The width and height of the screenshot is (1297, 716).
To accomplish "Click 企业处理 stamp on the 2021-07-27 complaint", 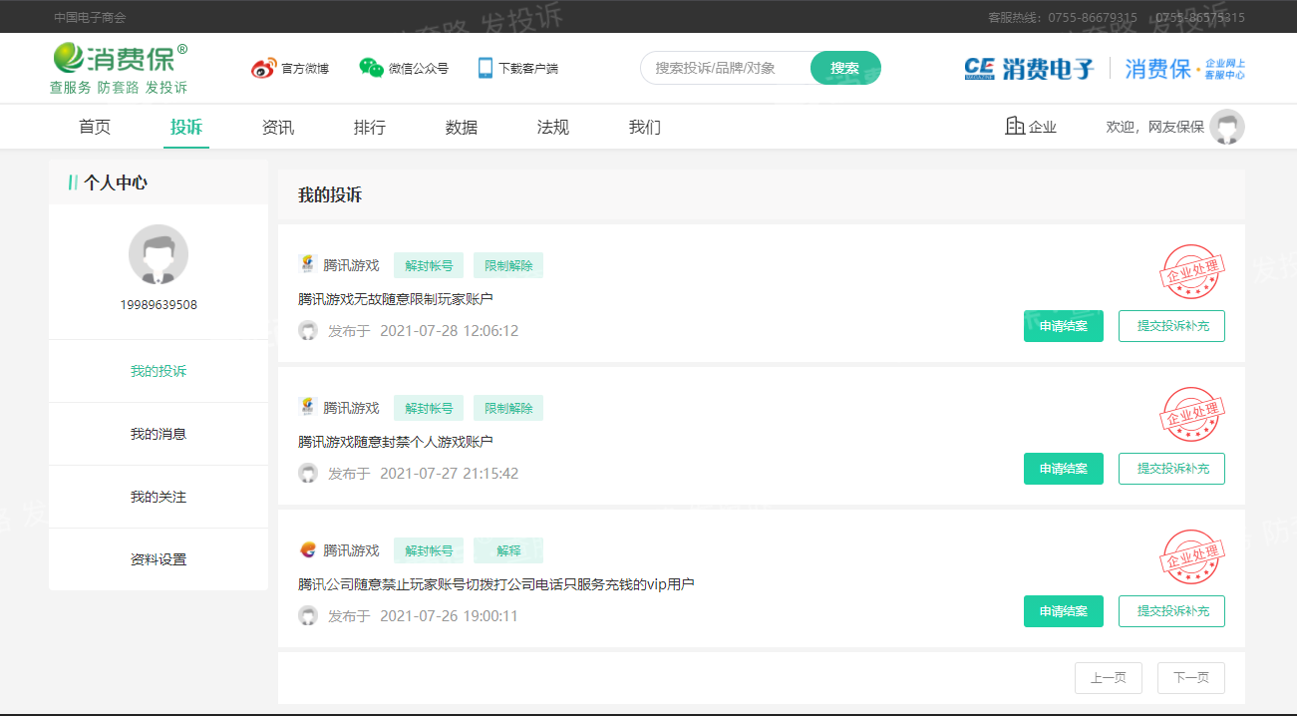I will (1192, 414).
